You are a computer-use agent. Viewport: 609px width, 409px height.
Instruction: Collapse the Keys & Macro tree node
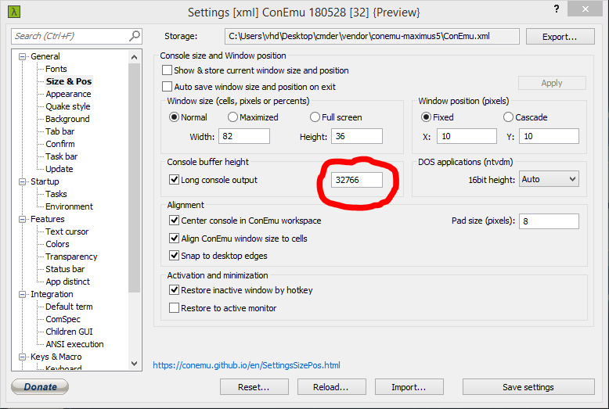(x=22, y=357)
